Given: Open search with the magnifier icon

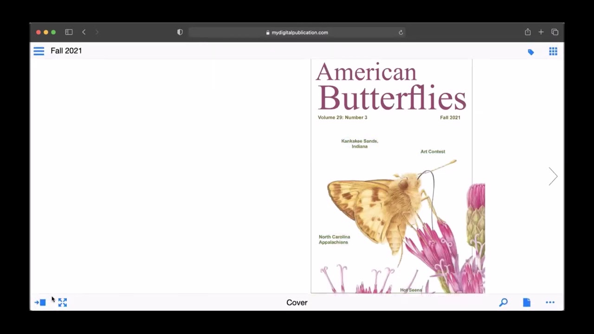Looking at the screenshot, I should [504, 302].
